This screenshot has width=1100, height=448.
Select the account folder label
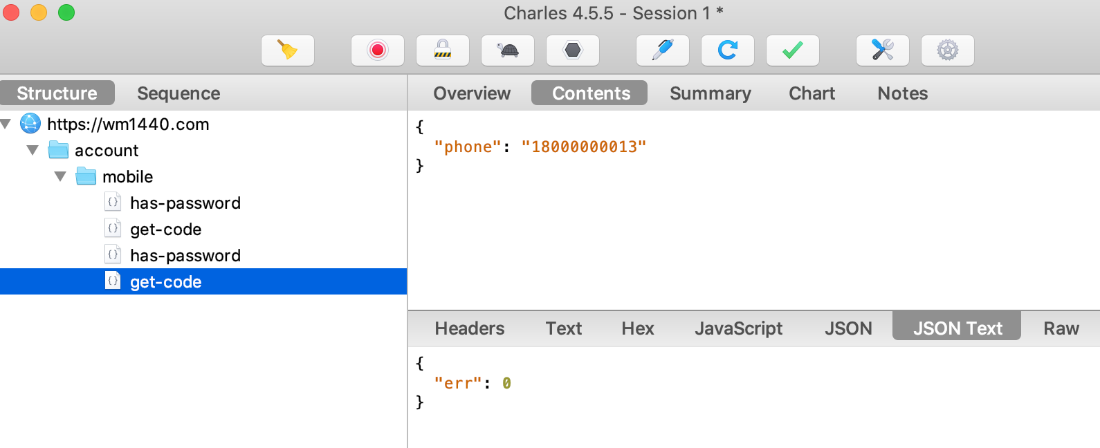[x=107, y=151]
